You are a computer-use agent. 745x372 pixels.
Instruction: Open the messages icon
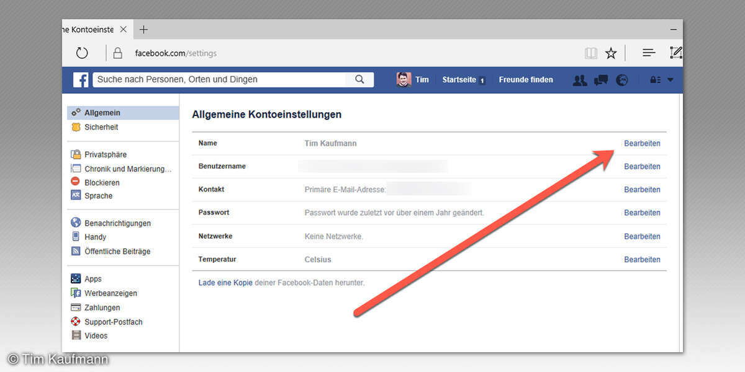[x=601, y=80]
